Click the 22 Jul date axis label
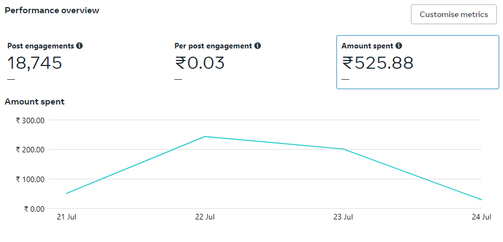Image resolution: width=503 pixels, height=242 pixels. 205,217
